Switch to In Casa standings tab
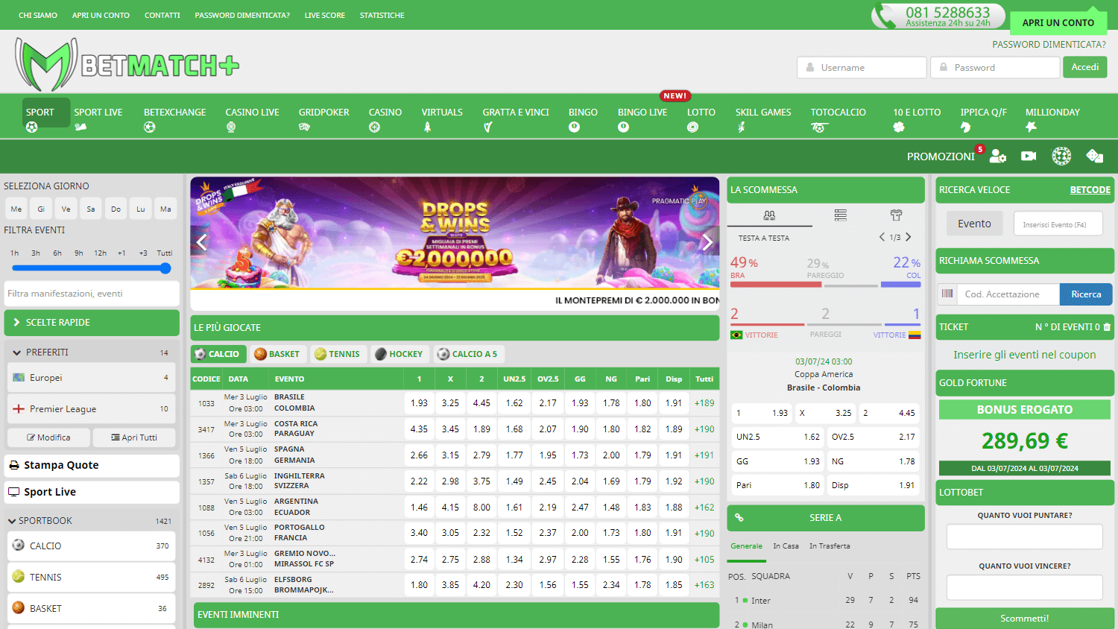The width and height of the screenshot is (1118, 629). 786,546
